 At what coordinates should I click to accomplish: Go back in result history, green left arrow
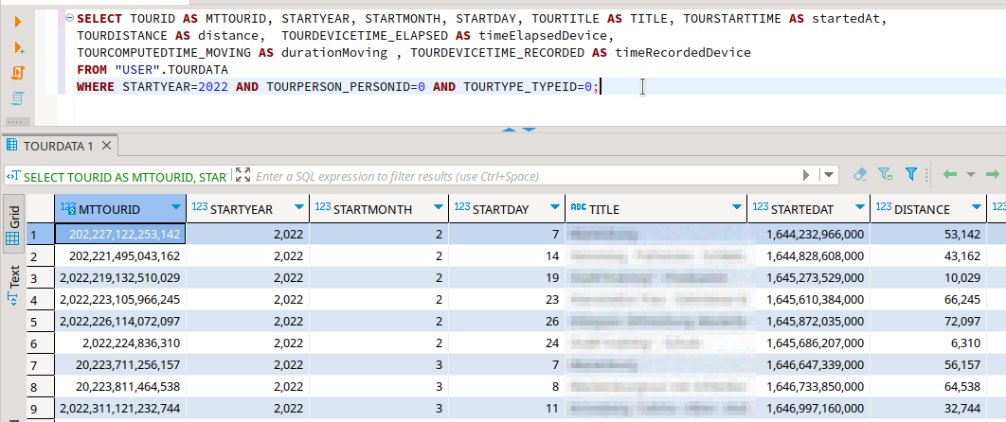point(949,174)
